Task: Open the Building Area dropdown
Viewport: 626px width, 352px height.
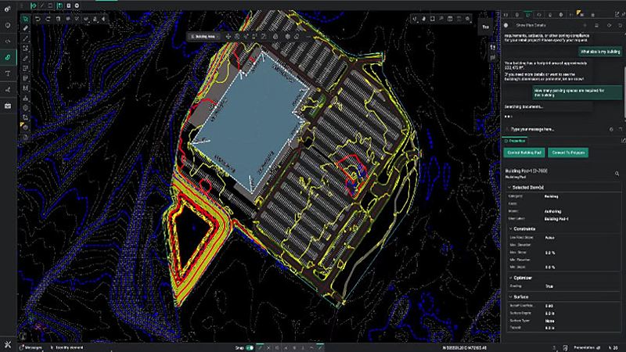Action: [x=206, y=36]
